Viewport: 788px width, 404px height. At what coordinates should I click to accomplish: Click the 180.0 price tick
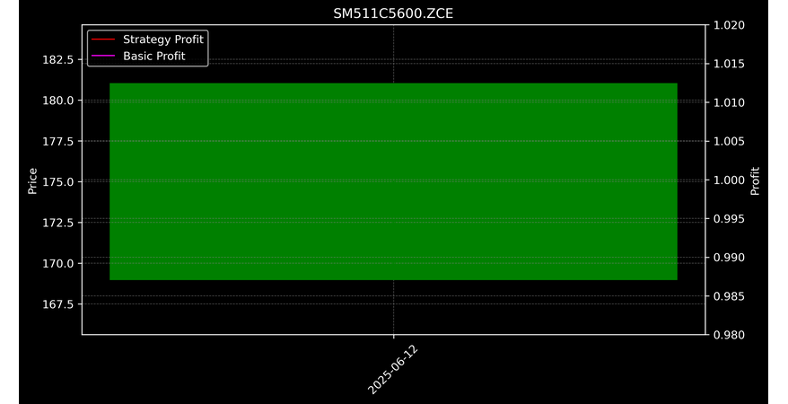(57, 101)
